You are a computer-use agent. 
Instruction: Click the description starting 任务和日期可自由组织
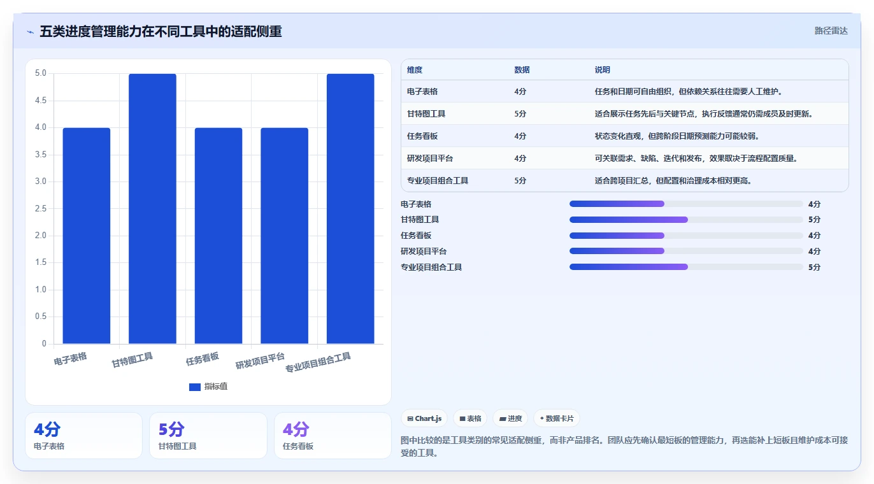click(689, 91)
